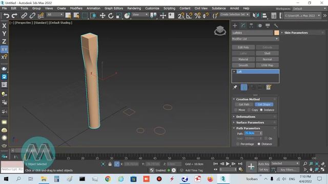Open the Customize menu
This screenshot has height=184, width=328.
pos(152,8)
